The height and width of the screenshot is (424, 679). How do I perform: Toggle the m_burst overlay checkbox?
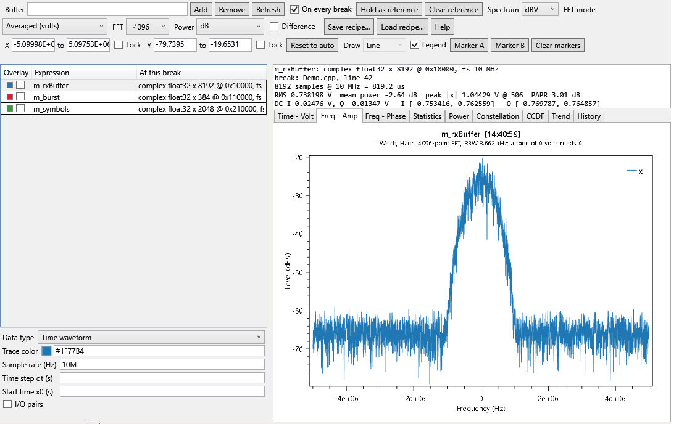(x=20, y=97)
